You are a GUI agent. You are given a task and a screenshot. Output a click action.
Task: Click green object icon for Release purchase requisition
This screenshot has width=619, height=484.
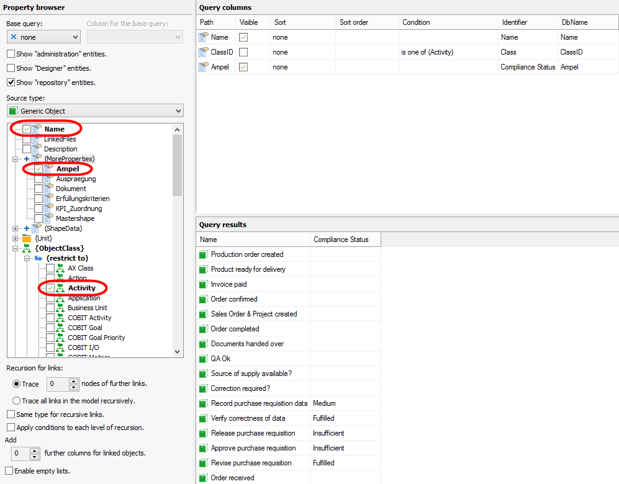coord(203,433)
